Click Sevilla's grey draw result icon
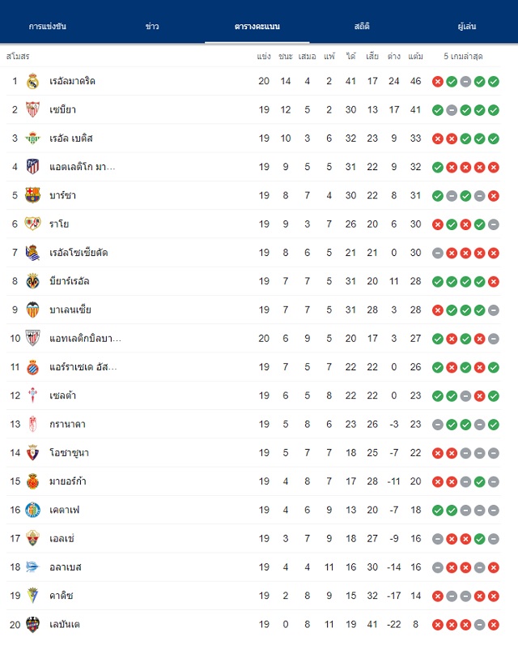Image resolution: width=518 pixels, height=645 pixels. point(452,110)
